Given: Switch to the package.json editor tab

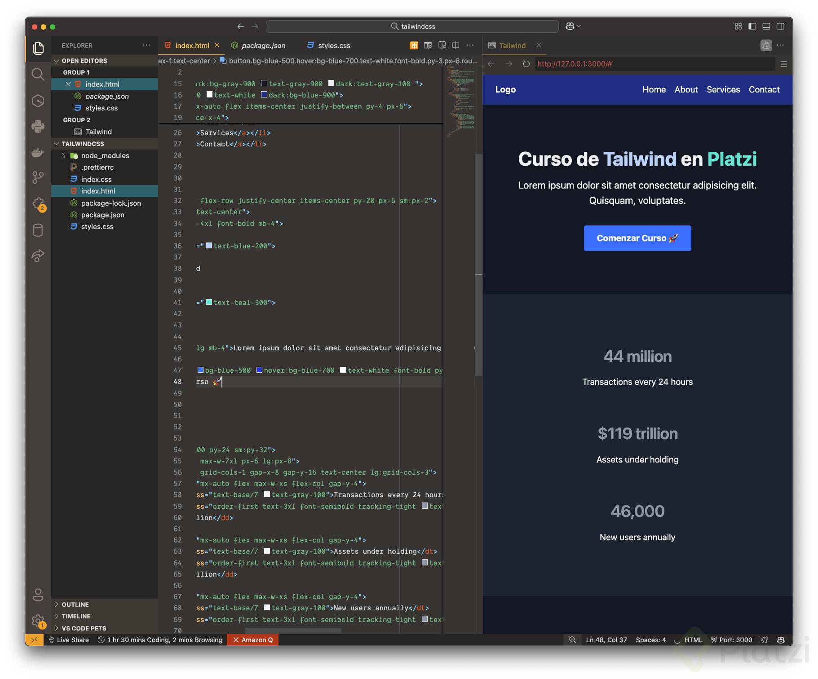Looking at the screenshot, I should [x=259, y=45].
